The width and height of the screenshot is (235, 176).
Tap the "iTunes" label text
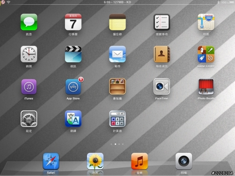pyautogui.click(x=29, y=99)
